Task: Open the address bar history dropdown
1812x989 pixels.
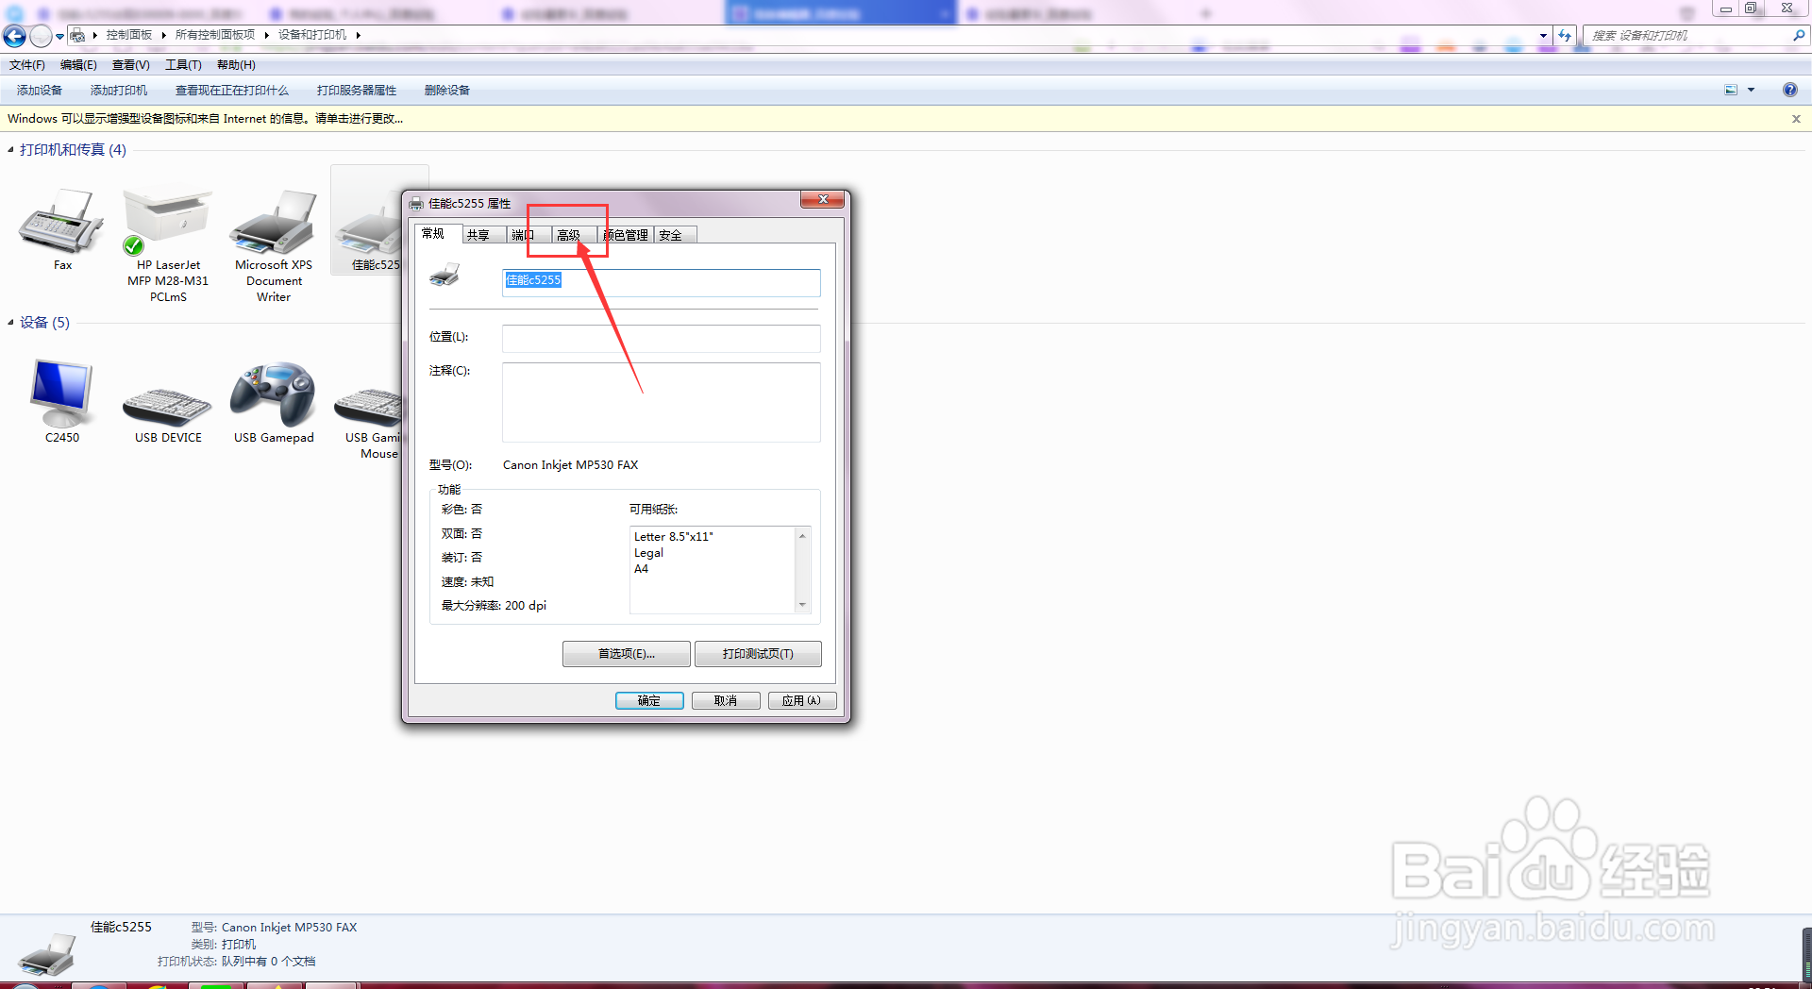Action: pos(1543,36)
